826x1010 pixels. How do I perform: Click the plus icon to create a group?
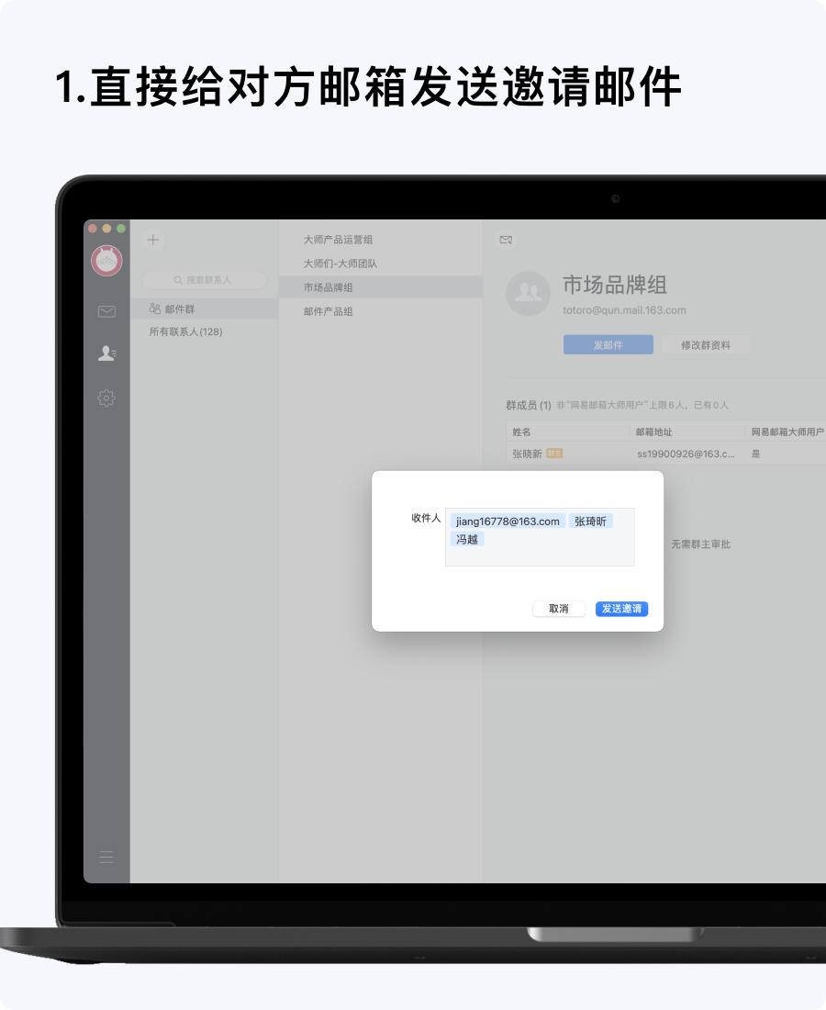pos(152,240)
